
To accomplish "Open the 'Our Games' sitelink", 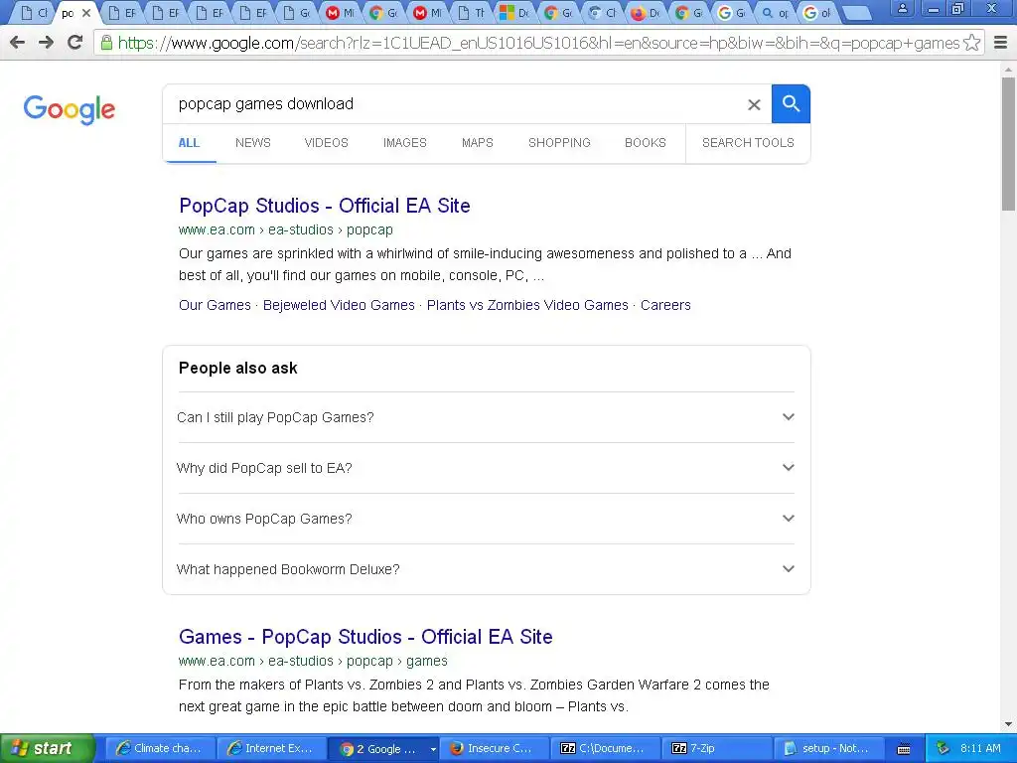I will click(x=215, y=305).
